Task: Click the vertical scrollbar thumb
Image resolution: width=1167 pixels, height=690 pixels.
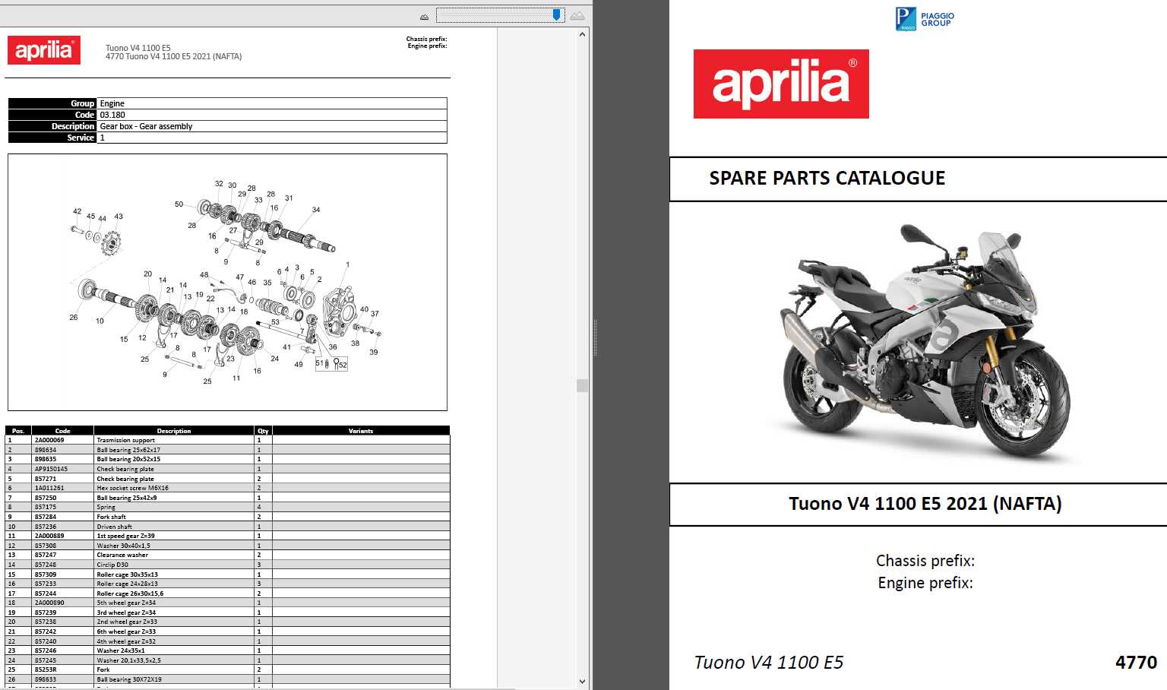Action: (x=582, y=385)
